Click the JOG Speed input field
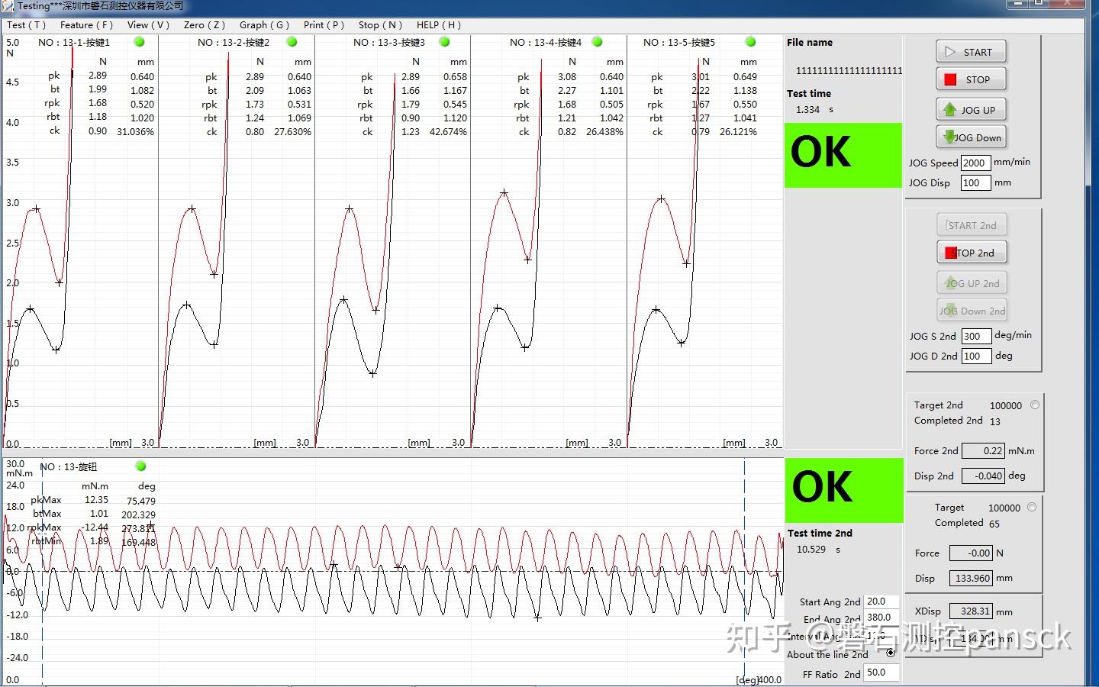Screen dimensions: 1099x687 click(975, 163)
